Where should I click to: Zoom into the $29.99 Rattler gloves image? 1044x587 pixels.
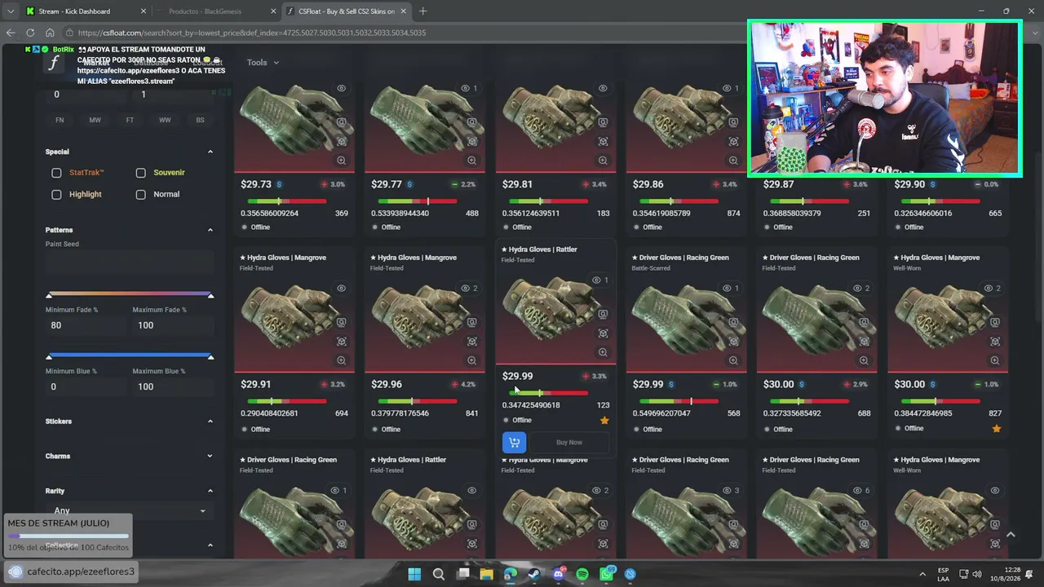[x=603, y=352]
